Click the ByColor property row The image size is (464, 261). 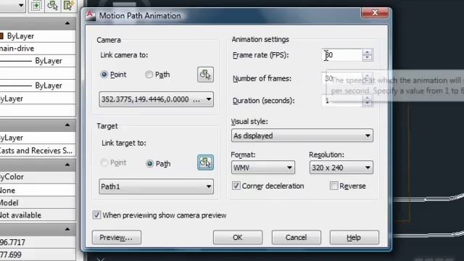coord(38,177)
